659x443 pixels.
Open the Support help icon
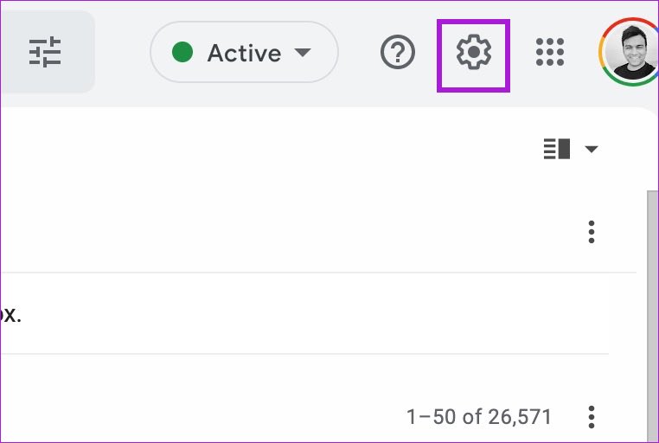click(x=398, y=54)
